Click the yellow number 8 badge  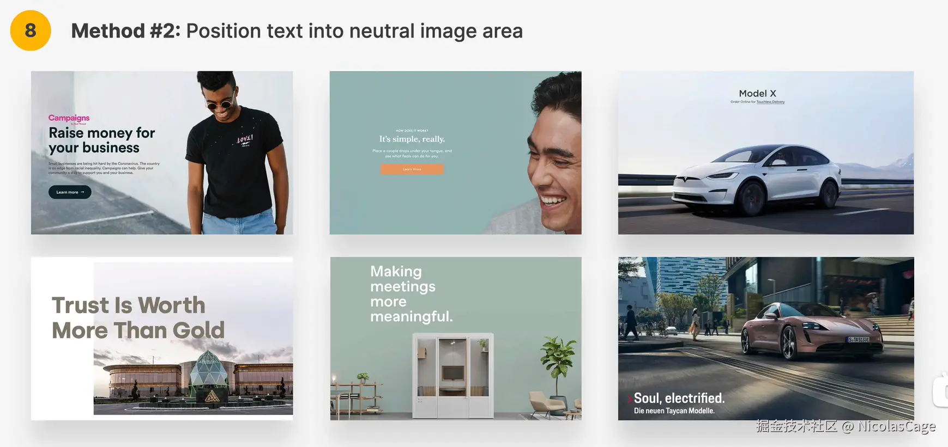click(31, 30)
